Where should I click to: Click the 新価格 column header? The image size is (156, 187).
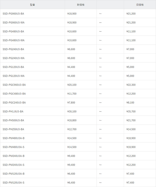coord(81,5)
